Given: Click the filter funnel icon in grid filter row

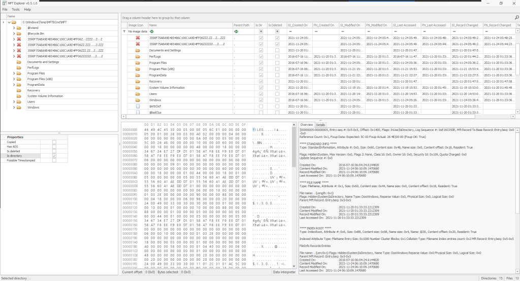Looking at the screenshot, I should click(125, 31).
